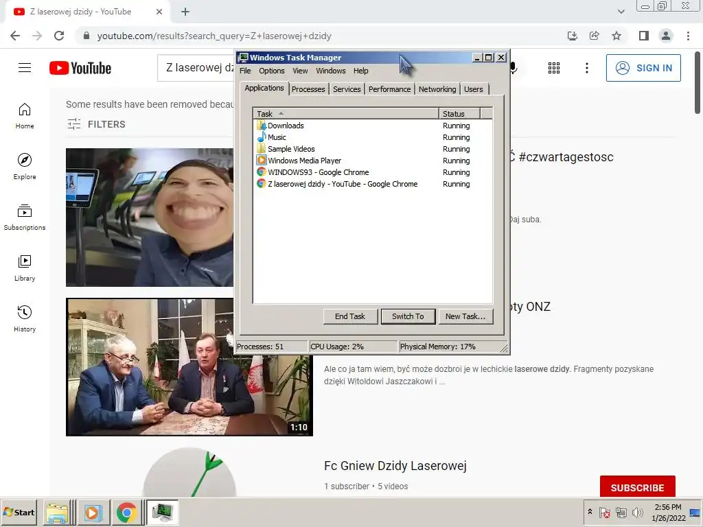The width and height of the screenshot is (703, 527).
Task: Open Task Manager Help menu
Action: (360, 71)
